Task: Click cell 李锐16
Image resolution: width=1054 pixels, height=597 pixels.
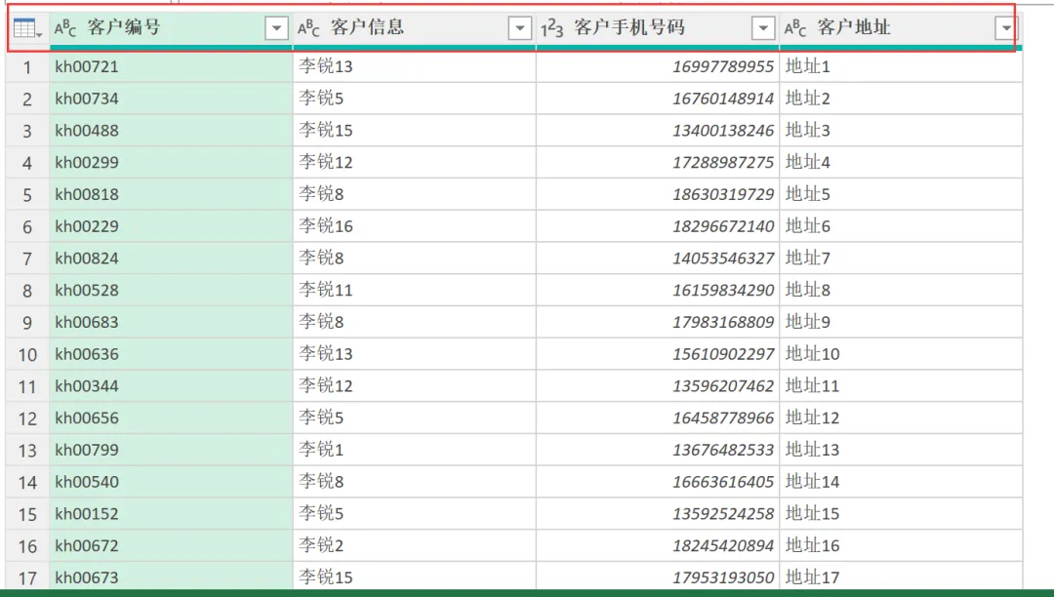Action: click(415, 226)
